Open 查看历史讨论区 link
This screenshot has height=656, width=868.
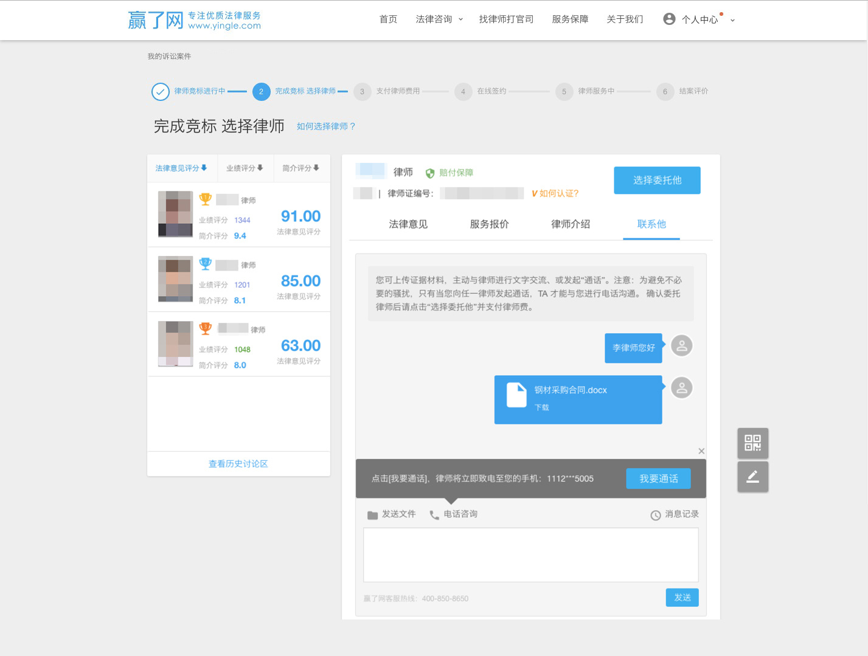(x=238, y=464)
